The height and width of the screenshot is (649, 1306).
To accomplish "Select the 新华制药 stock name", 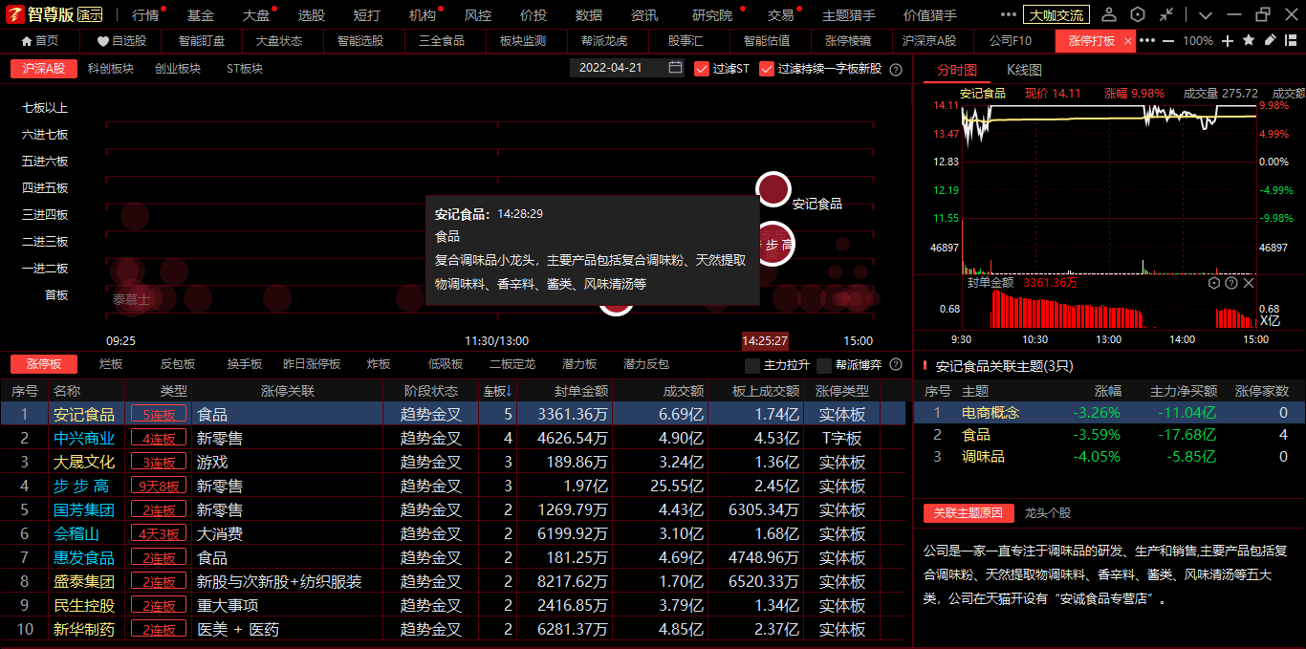I will (x=84, y=629).
